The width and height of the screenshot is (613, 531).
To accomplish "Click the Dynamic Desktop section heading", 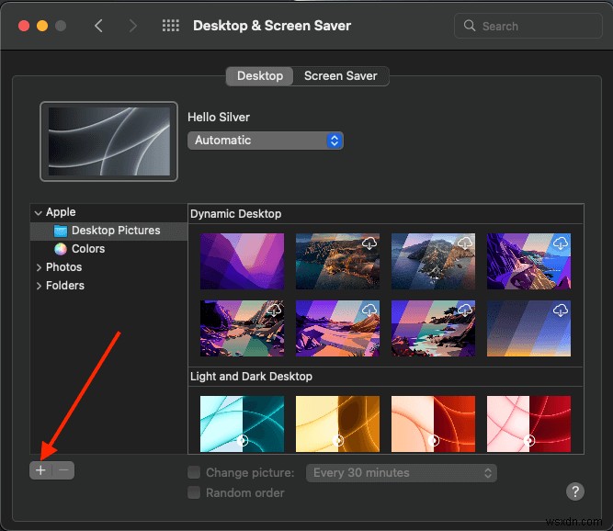I will [x=236, y=214].
